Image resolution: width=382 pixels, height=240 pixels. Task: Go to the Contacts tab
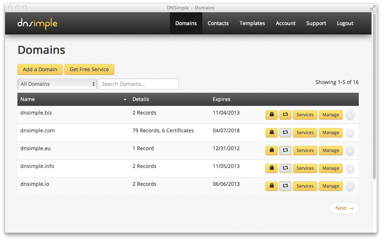tap(218, 23)
